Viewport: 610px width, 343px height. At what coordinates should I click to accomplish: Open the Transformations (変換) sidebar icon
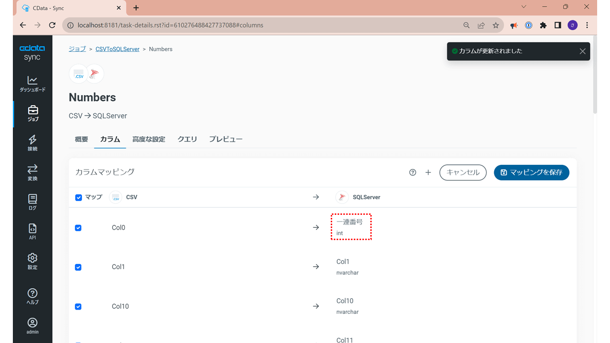tap(32, 172)
